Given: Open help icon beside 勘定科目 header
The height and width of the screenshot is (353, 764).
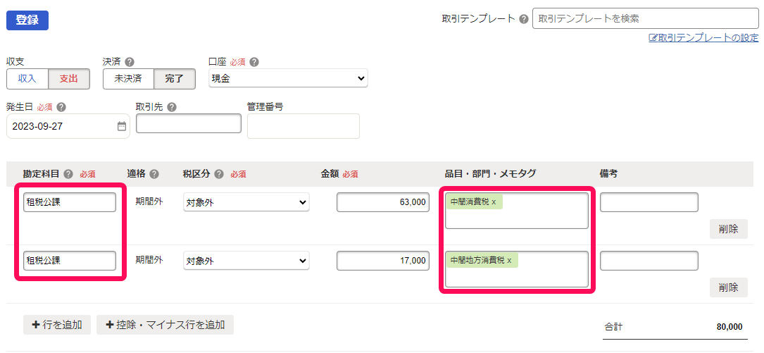Looking at the screenshot, I should 68,174.
